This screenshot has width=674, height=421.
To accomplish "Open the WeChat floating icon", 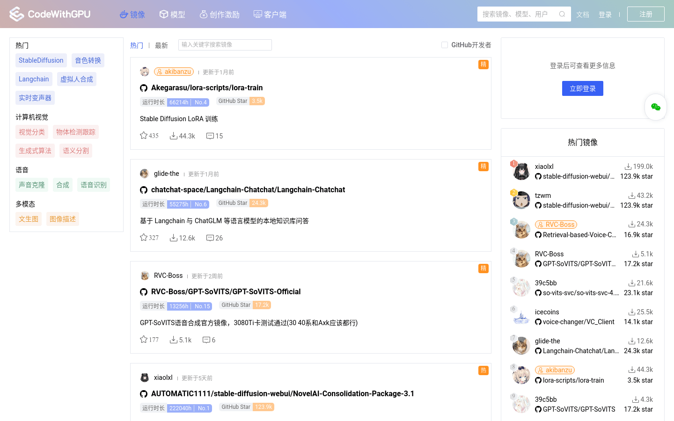I will [656, 107].
